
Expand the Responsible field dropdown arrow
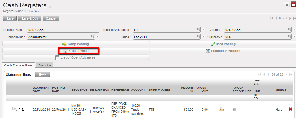pyautogui.click(x=97, y=37)
